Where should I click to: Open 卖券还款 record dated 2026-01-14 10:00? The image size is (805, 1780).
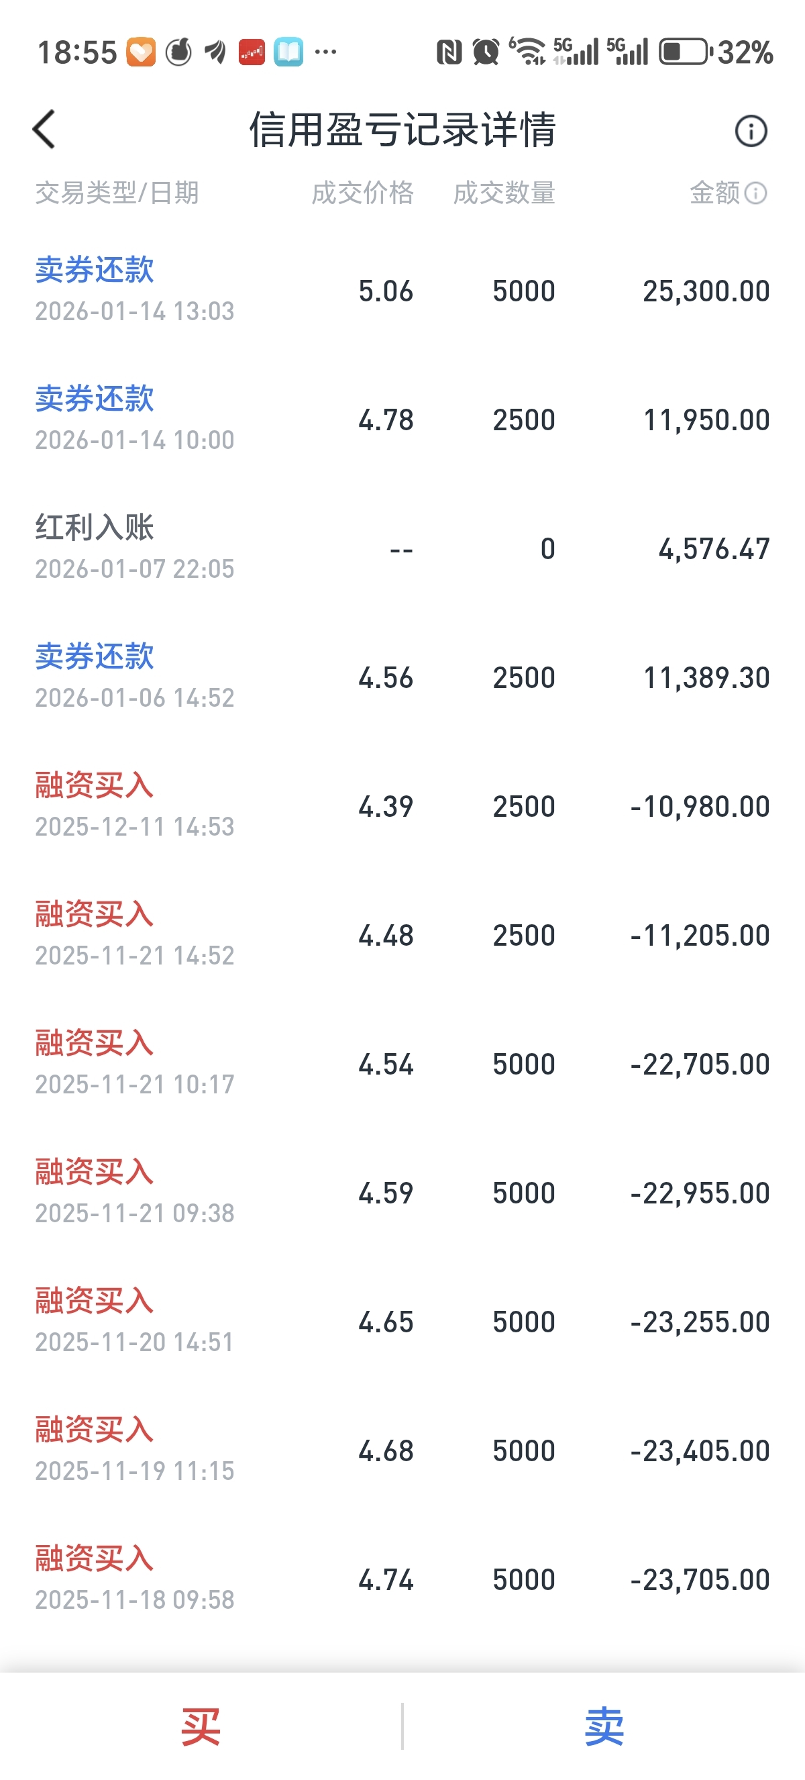point(402,419)
